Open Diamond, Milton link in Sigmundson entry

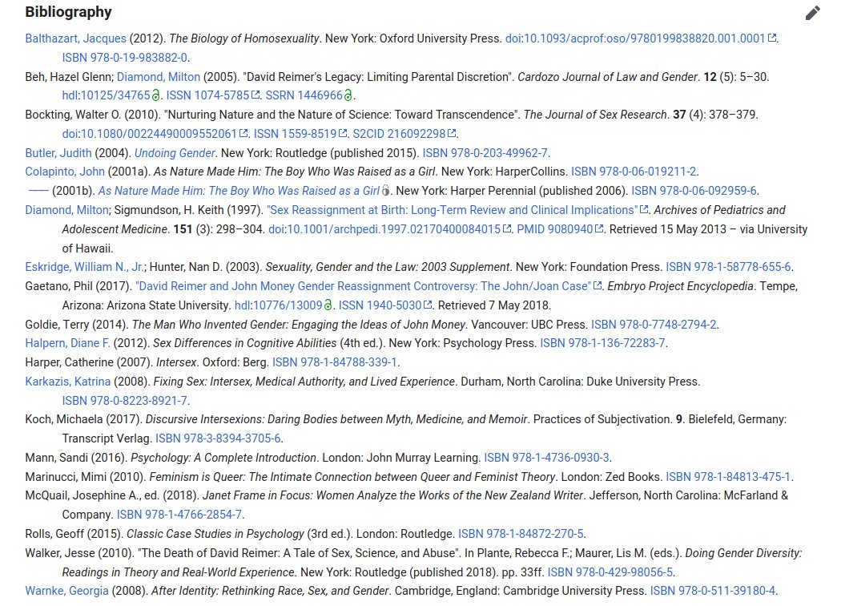(x=67, y=210)
